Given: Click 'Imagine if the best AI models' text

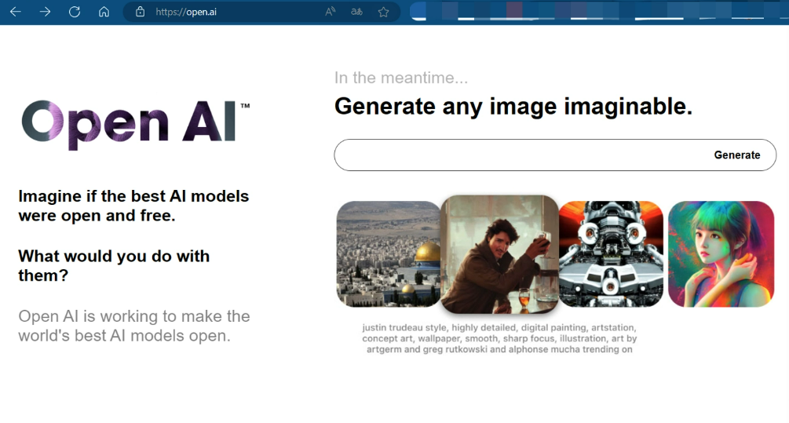Looking at the screenshot, I should [x=133, y=206].
